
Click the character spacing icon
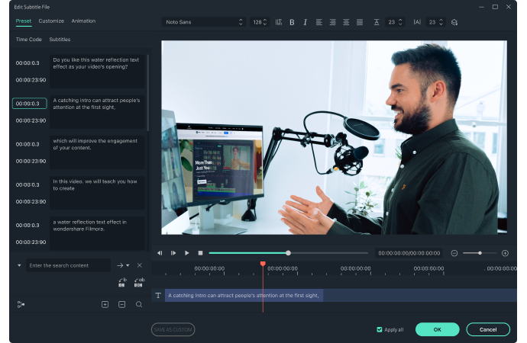(417, 22)
